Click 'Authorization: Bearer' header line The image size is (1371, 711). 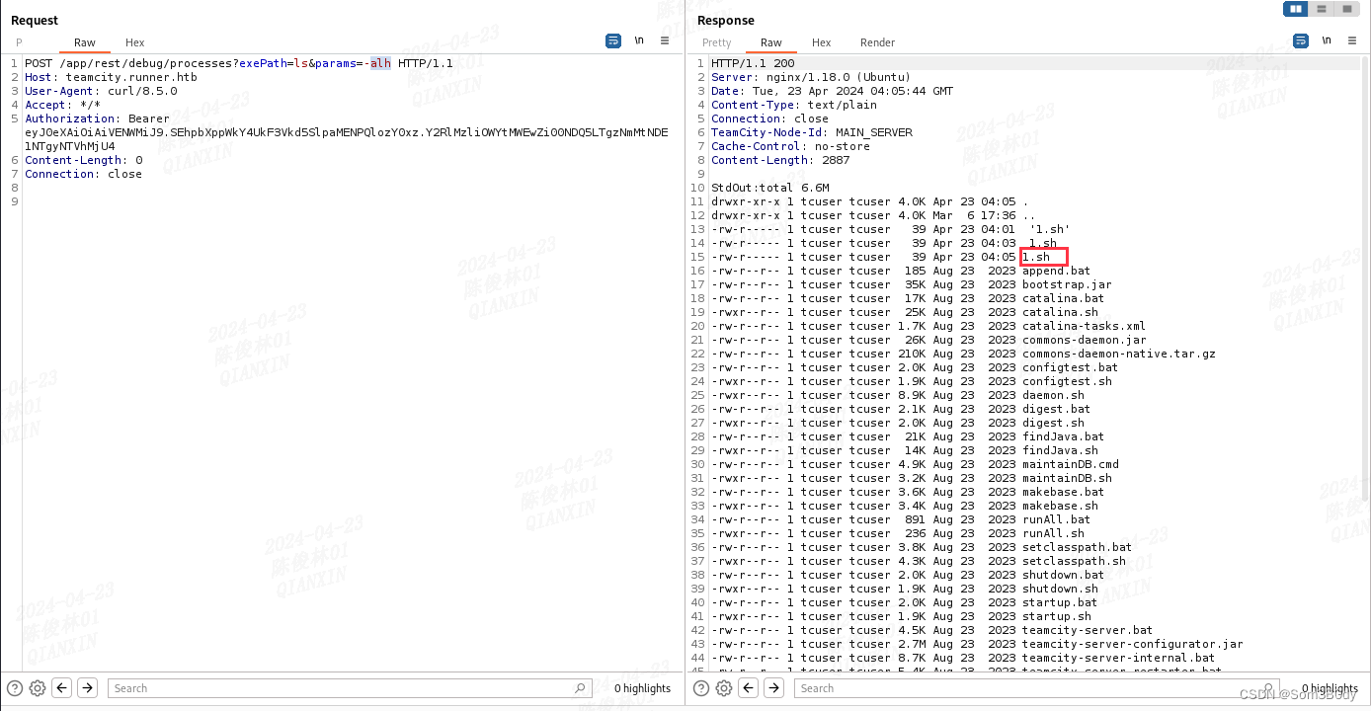[x=97, y=118]
